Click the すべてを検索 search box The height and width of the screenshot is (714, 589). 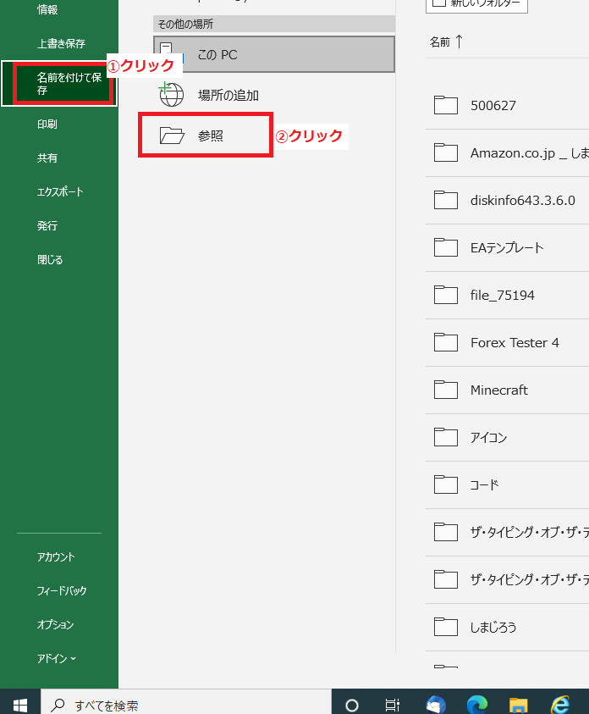pyautogui.click(x=186, y=704)
